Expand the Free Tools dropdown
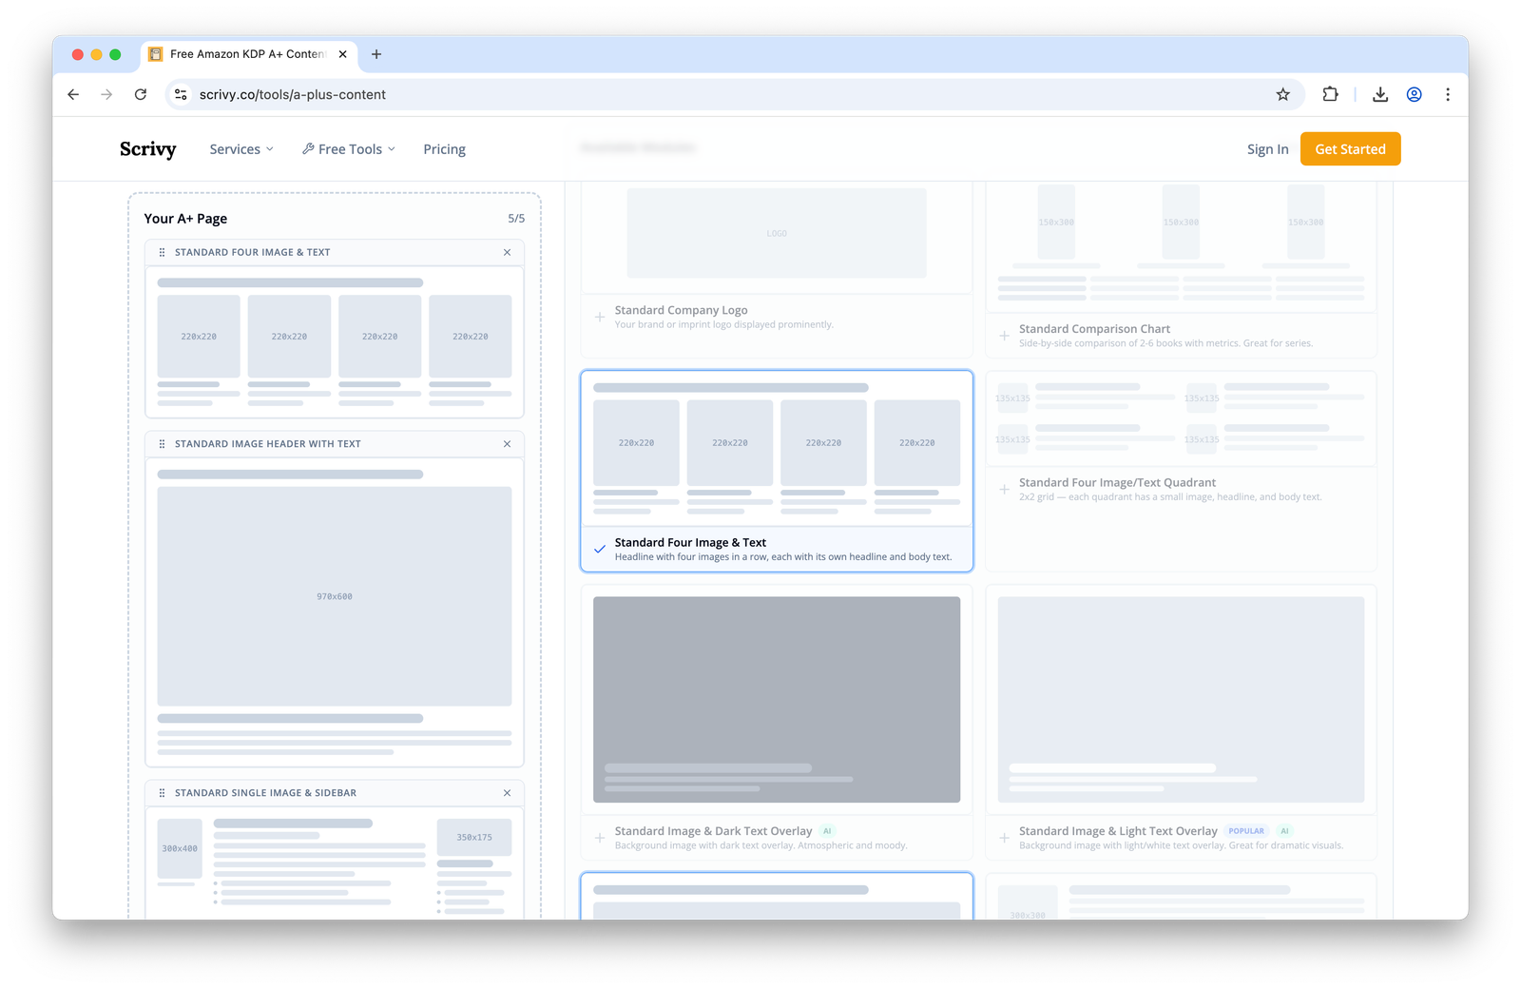The image size is (1521, 989). 348,148
